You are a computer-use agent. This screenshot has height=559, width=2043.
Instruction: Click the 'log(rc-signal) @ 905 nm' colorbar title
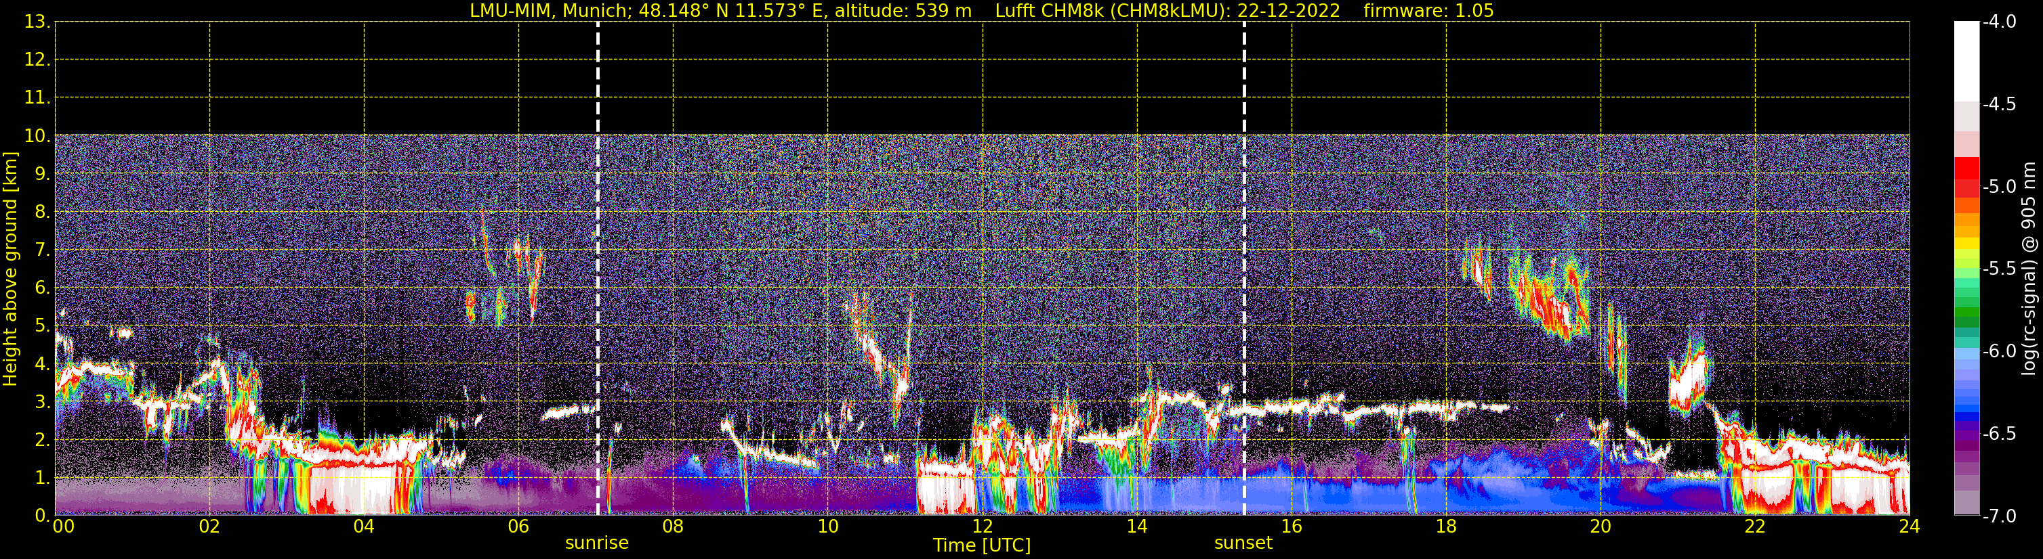tap(2029, 269)
